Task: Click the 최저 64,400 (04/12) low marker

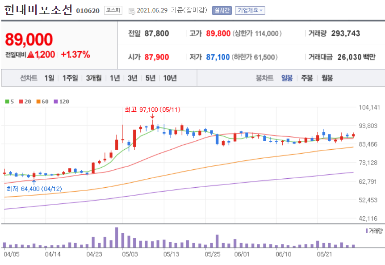Action: pyautogui.click(x=34, y=189)
